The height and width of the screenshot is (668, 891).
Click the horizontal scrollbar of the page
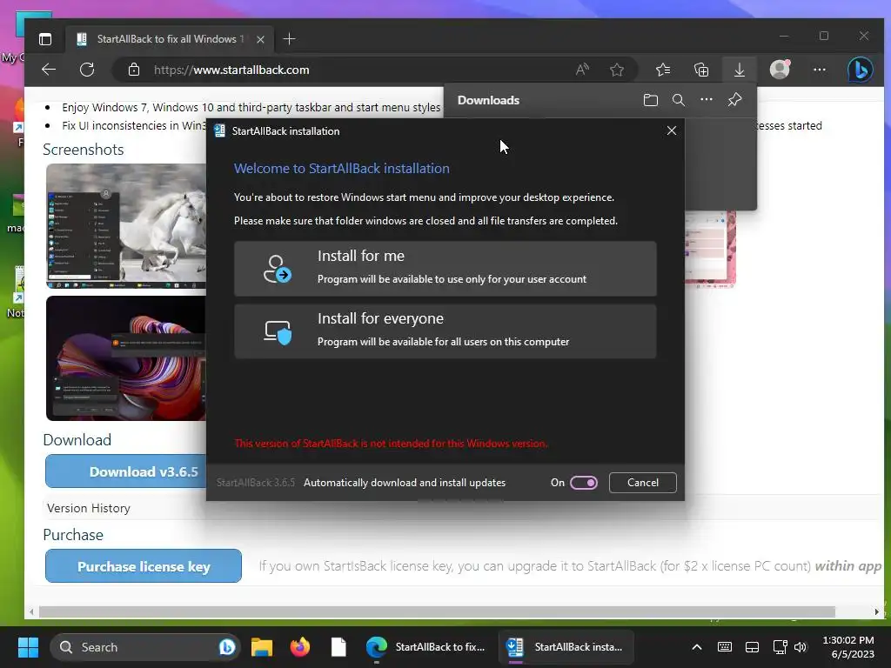(x=437, y=611)
